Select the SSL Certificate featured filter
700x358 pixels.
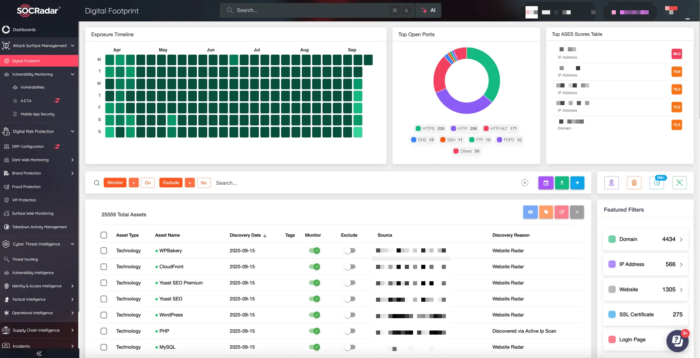tap(645, 314)
